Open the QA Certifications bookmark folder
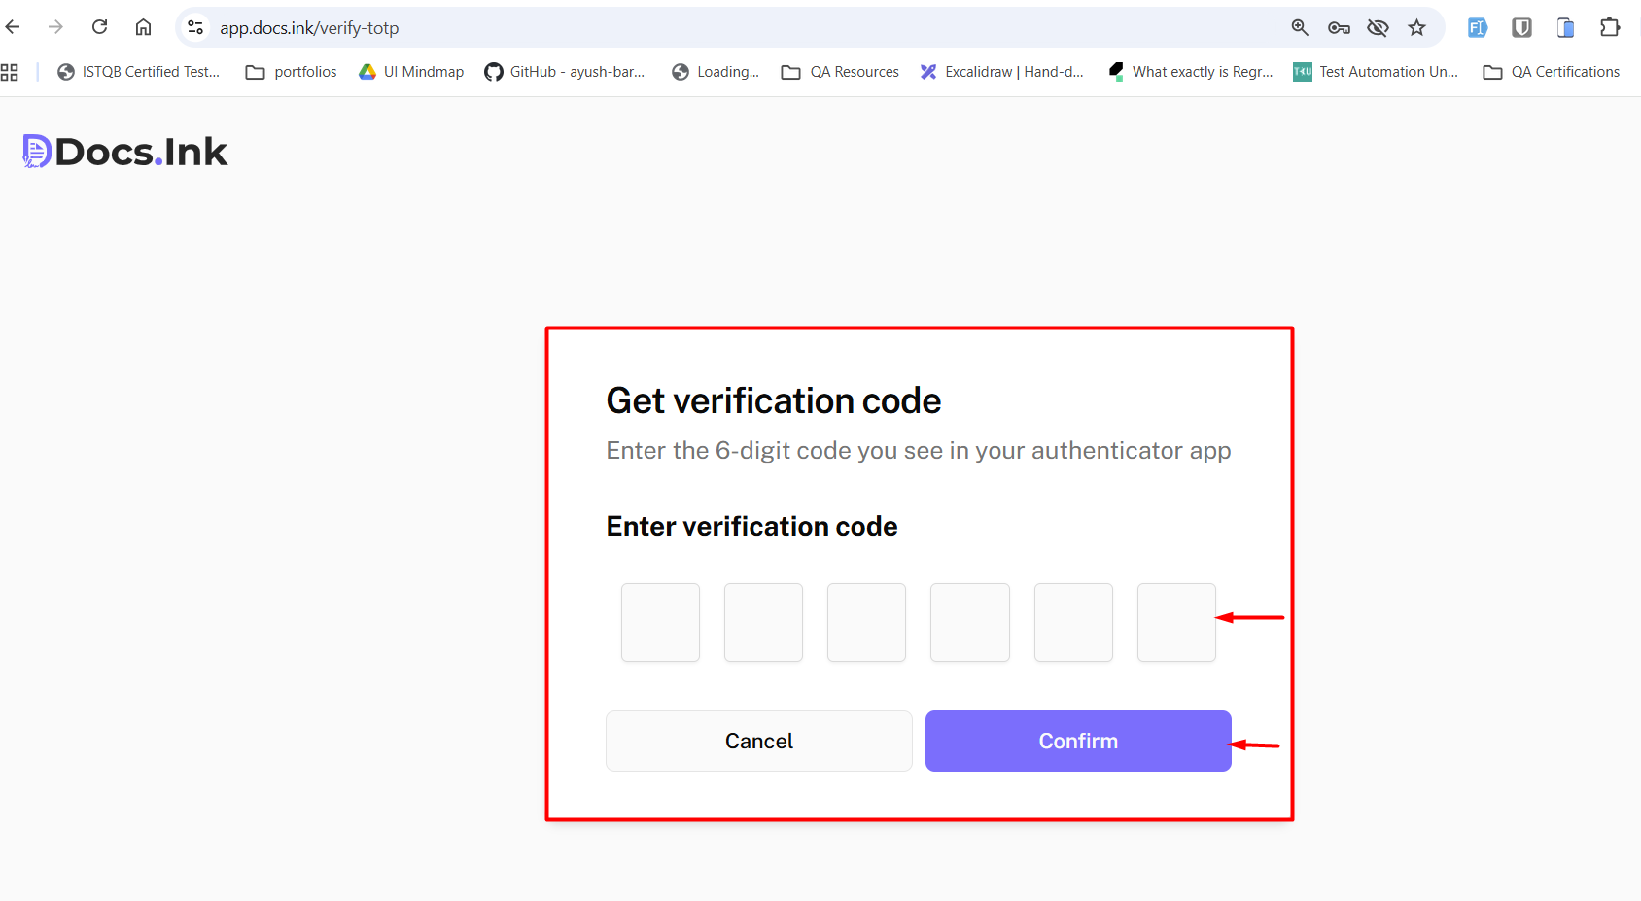The image size is (1641, 901). (x=1552, y=72)
